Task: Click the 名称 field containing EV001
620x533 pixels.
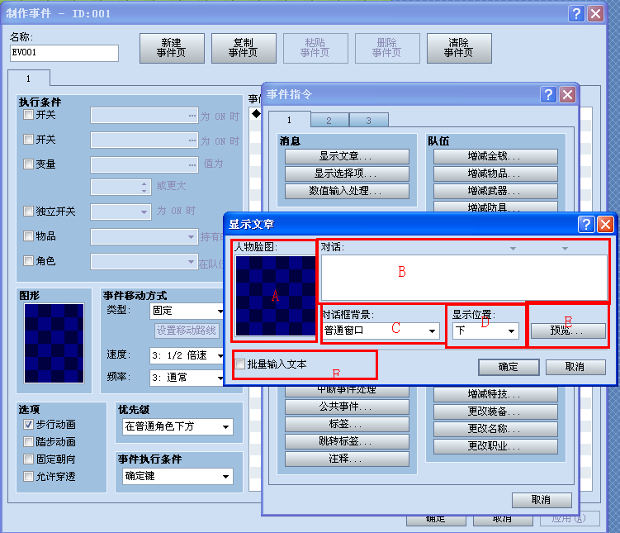Action: 64,53
